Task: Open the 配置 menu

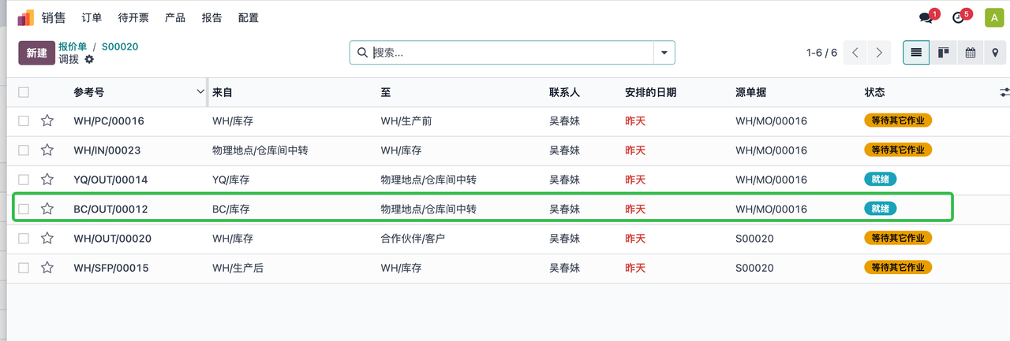Action: coord(249,17)
